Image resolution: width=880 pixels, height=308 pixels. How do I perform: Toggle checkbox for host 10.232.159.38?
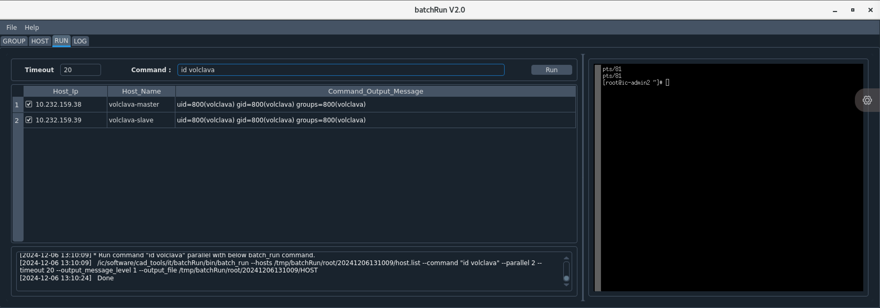[x=29, y=104]
